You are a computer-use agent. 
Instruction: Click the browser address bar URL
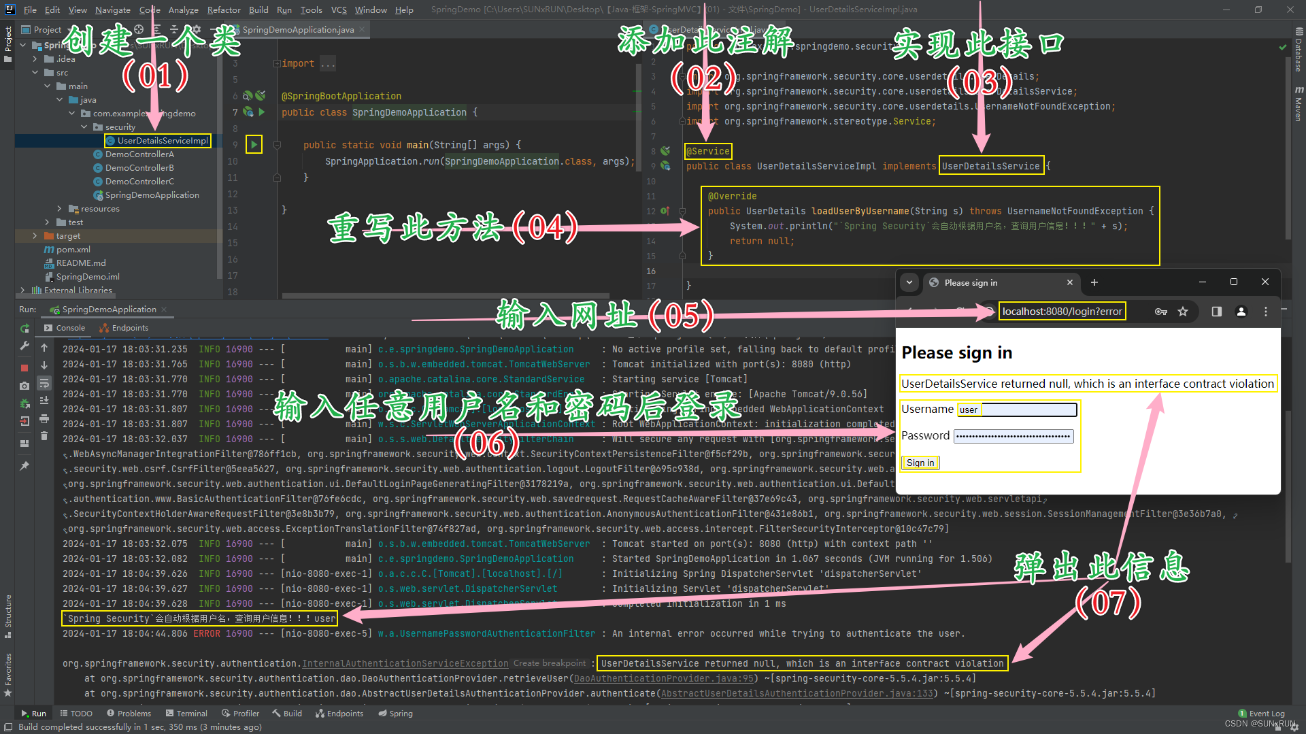tap(1062, 312)
